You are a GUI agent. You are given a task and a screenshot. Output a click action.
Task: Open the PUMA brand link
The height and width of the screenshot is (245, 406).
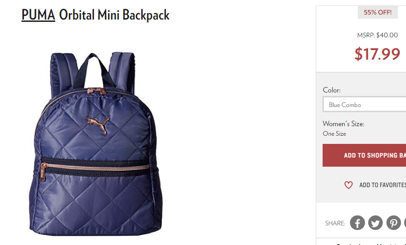tap(38, 15)
